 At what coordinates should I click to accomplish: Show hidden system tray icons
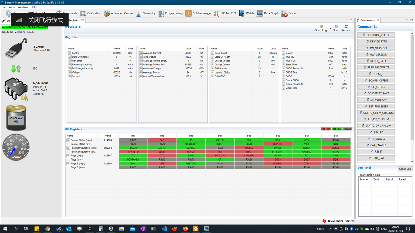pyautogui.click(x=331, y=229)
